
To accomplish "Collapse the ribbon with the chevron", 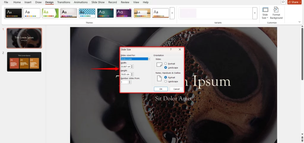I will click(300, 22).
